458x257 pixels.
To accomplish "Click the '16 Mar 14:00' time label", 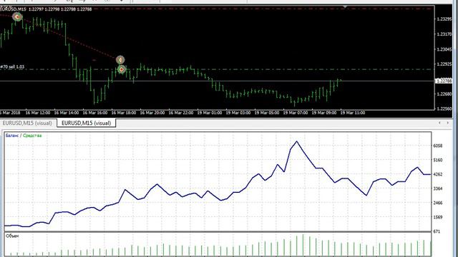I will 67,113.
